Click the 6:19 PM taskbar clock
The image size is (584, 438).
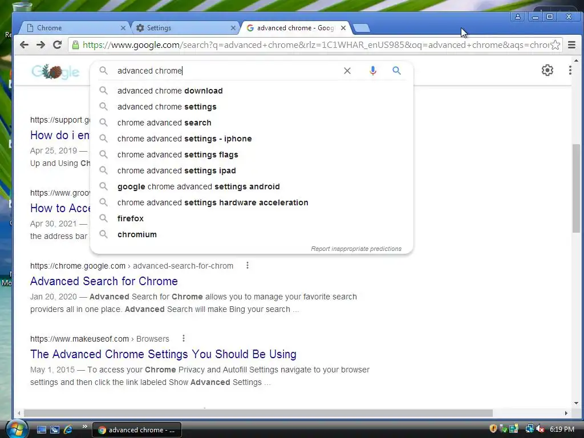pyautogui.click(x=562, y=429)
